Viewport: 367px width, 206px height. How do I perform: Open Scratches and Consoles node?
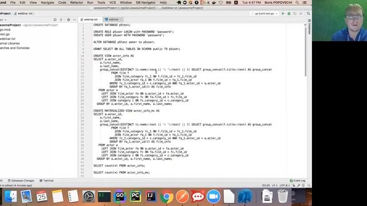tap(15, 48)
